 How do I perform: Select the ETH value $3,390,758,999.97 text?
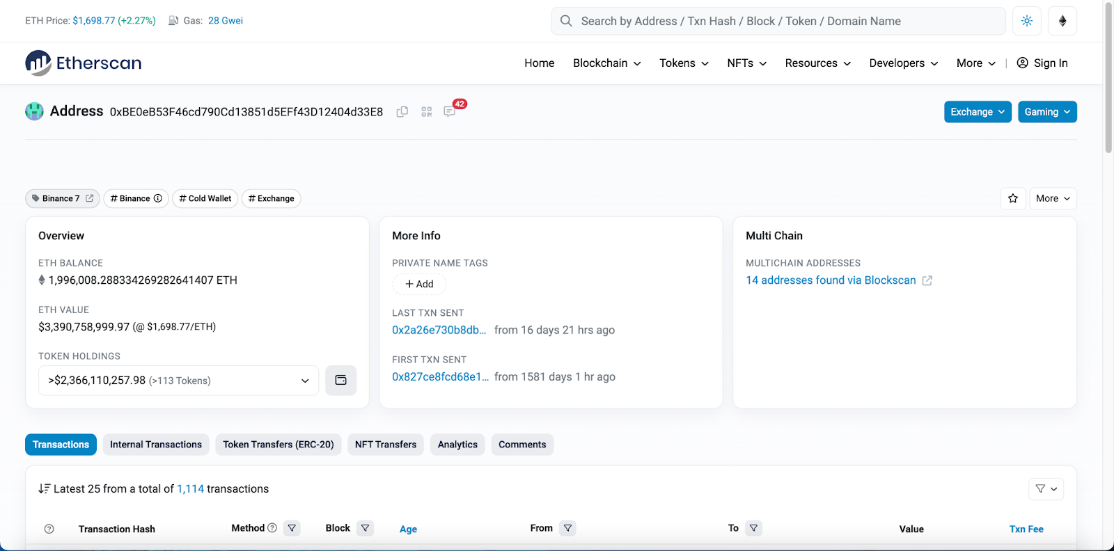click(x=84, y=327)
